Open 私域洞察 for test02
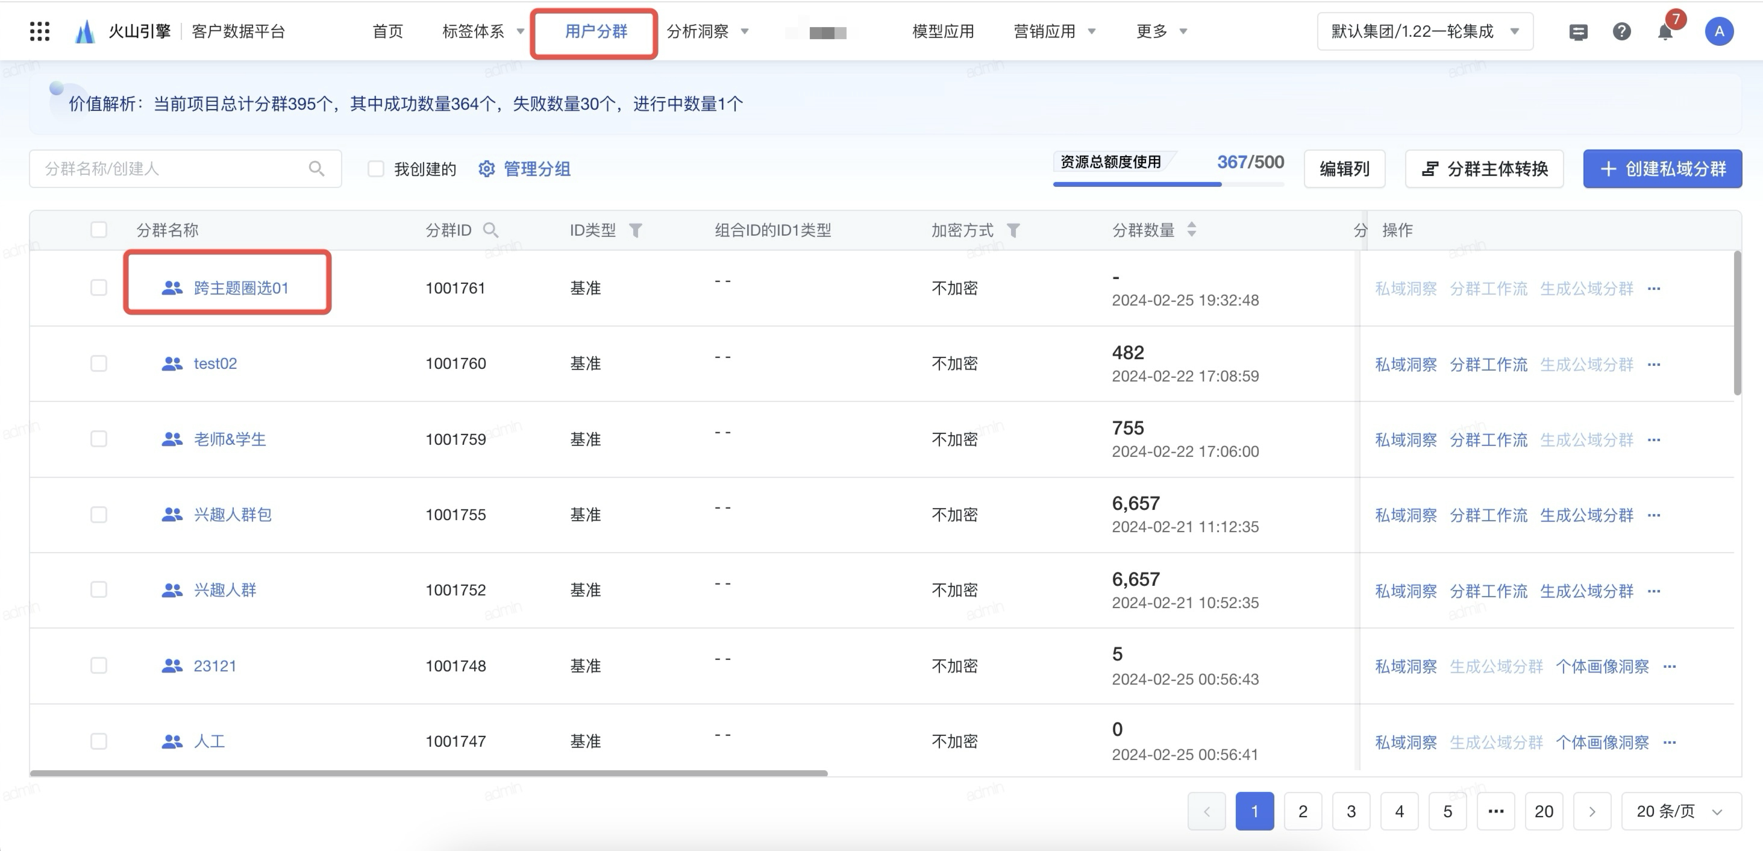 1406,364
